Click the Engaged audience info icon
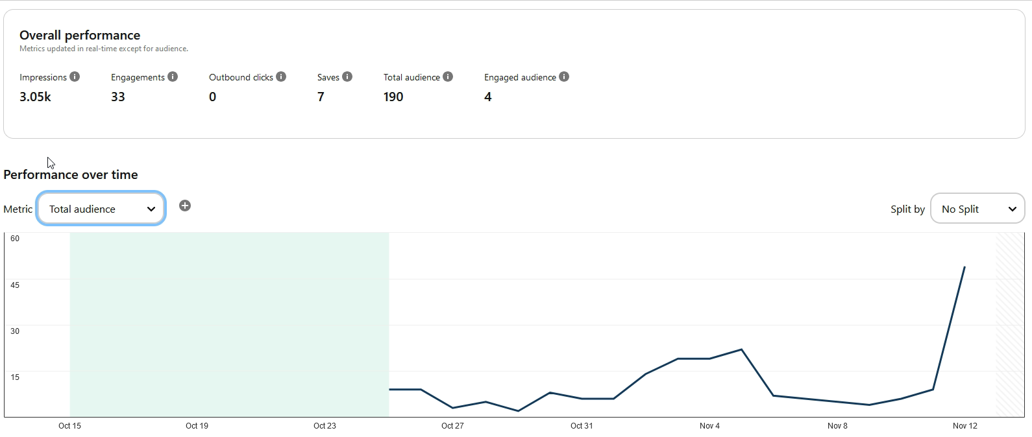 coord(564,77)
